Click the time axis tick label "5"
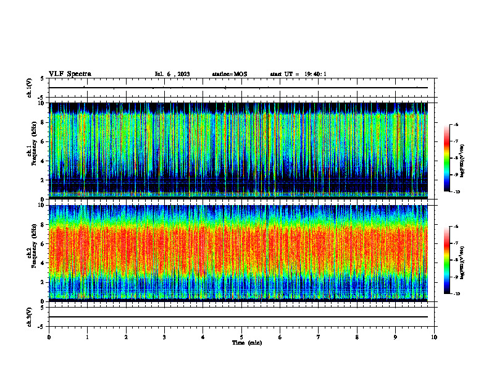The image size is (489, 378). (241, 337)
